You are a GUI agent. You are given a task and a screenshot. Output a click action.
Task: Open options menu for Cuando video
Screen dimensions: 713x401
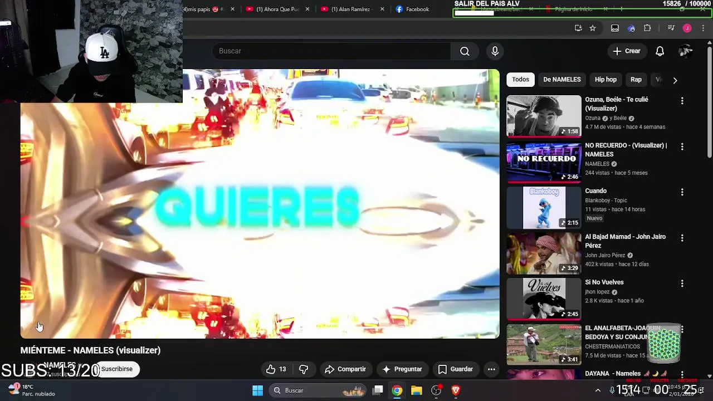(682, 192)
